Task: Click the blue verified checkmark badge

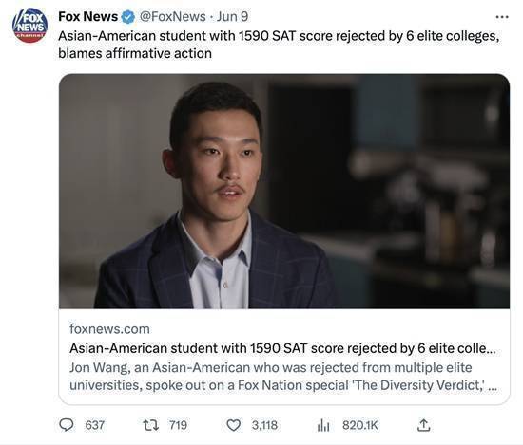Action: [x=127, y=17]
